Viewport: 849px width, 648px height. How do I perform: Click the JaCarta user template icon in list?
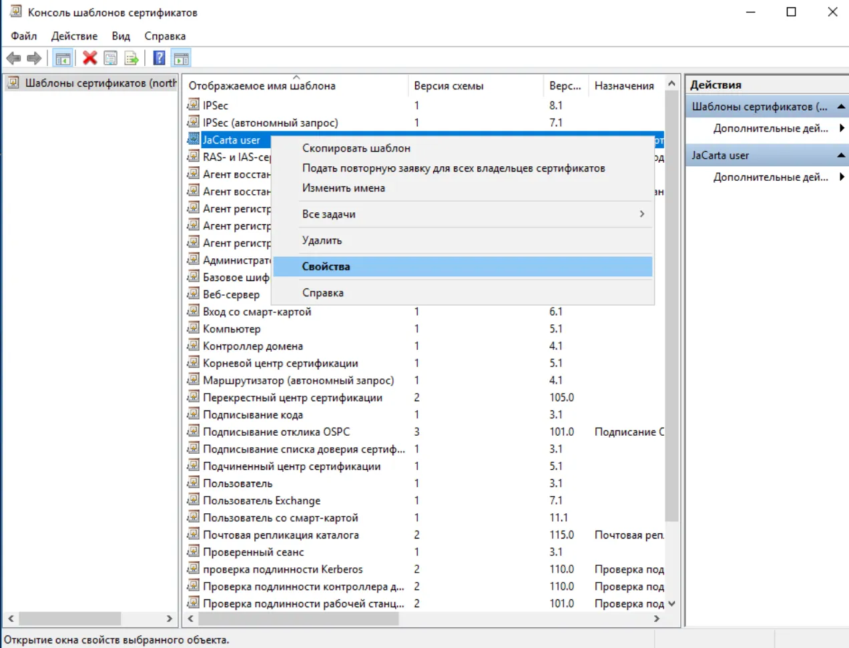click(x=194, y=139)
